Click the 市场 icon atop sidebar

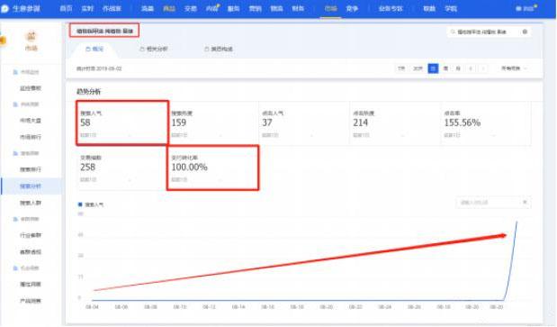(x=31, y=36)
